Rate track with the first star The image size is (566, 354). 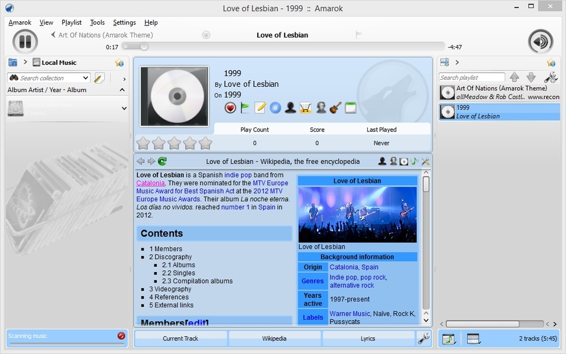pos(143,143)
